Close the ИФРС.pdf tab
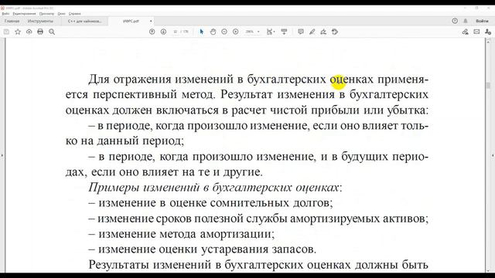Viewport: 495px width, 278px height. (151, 21)
